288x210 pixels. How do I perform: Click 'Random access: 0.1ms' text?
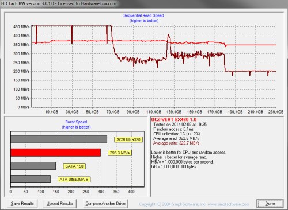[173, 129]
